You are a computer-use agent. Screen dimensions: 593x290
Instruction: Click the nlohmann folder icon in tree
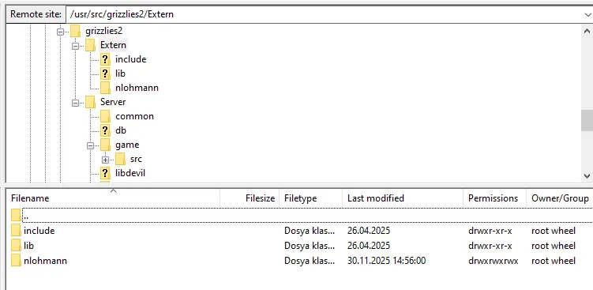tap(106, 88)
